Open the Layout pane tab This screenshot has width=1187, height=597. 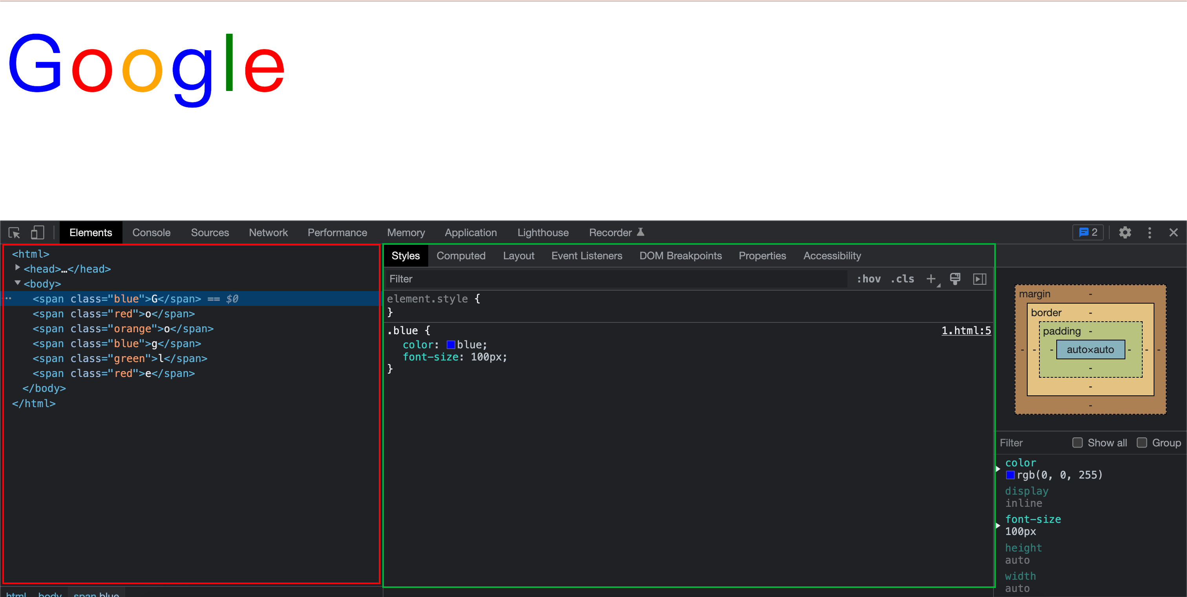click(519, 256)
